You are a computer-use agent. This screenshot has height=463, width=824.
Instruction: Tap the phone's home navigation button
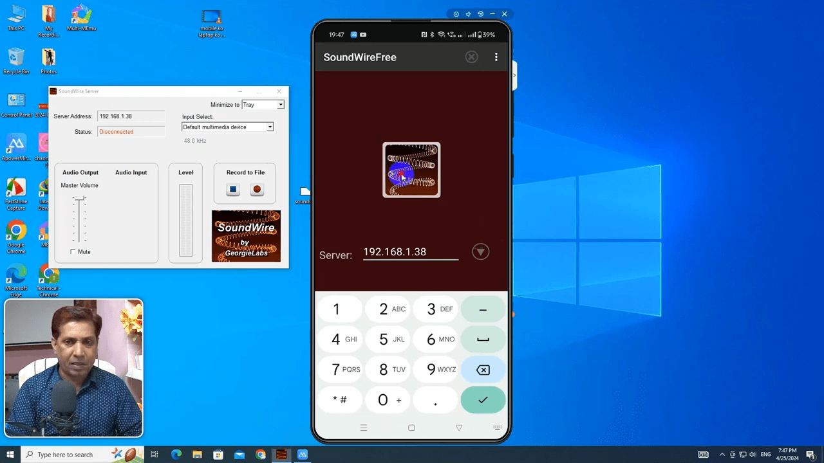411,428
